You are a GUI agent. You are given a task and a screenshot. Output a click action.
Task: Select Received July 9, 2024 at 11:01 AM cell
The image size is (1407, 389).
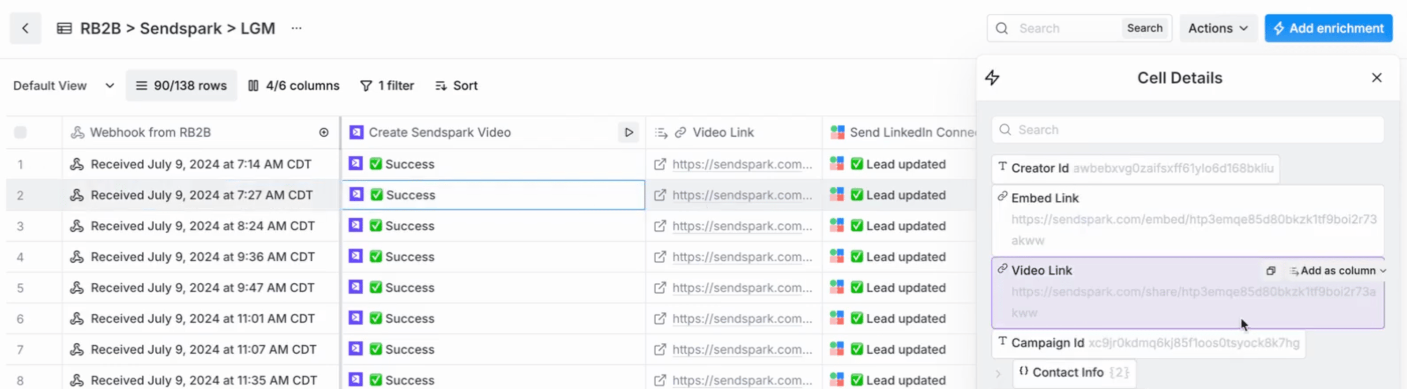(x=201, y=318)
